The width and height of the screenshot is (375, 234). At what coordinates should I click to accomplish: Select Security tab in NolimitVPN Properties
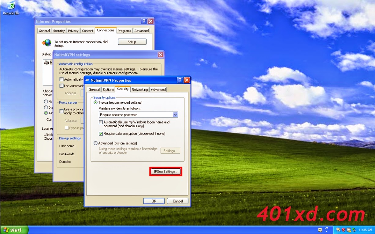tap(123, 89)
